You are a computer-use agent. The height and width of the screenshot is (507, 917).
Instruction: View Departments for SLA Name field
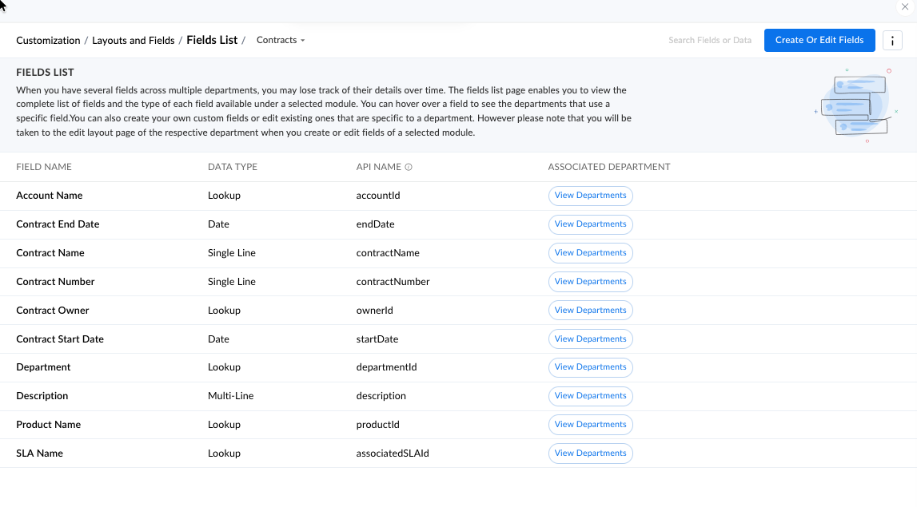(x=590, y=454)
